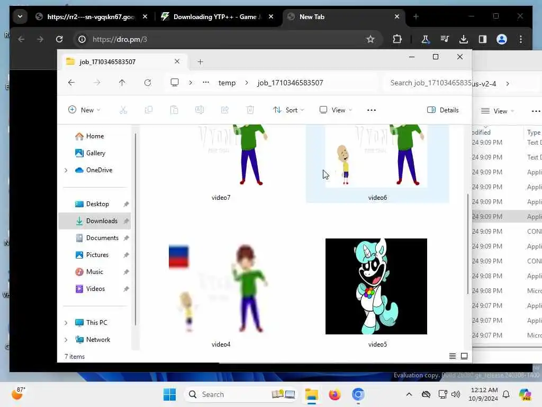Click the Paste icon in Explorer toolbar
Image resolution: width=542 pixels, height=407 pixels.
[174, 110]
